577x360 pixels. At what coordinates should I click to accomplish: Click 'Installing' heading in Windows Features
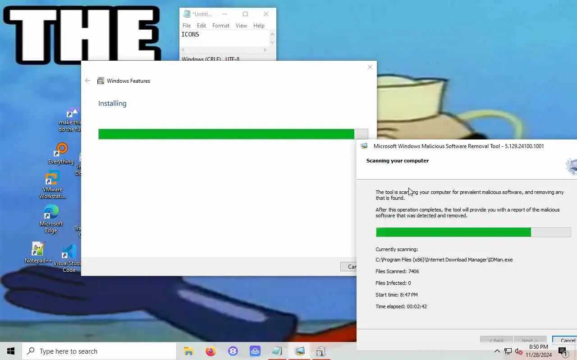pos(112,103)
